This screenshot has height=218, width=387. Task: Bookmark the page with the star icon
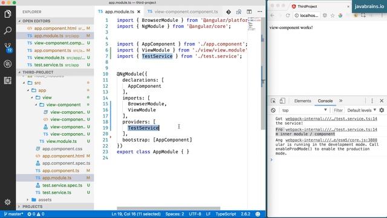point(333,15)
